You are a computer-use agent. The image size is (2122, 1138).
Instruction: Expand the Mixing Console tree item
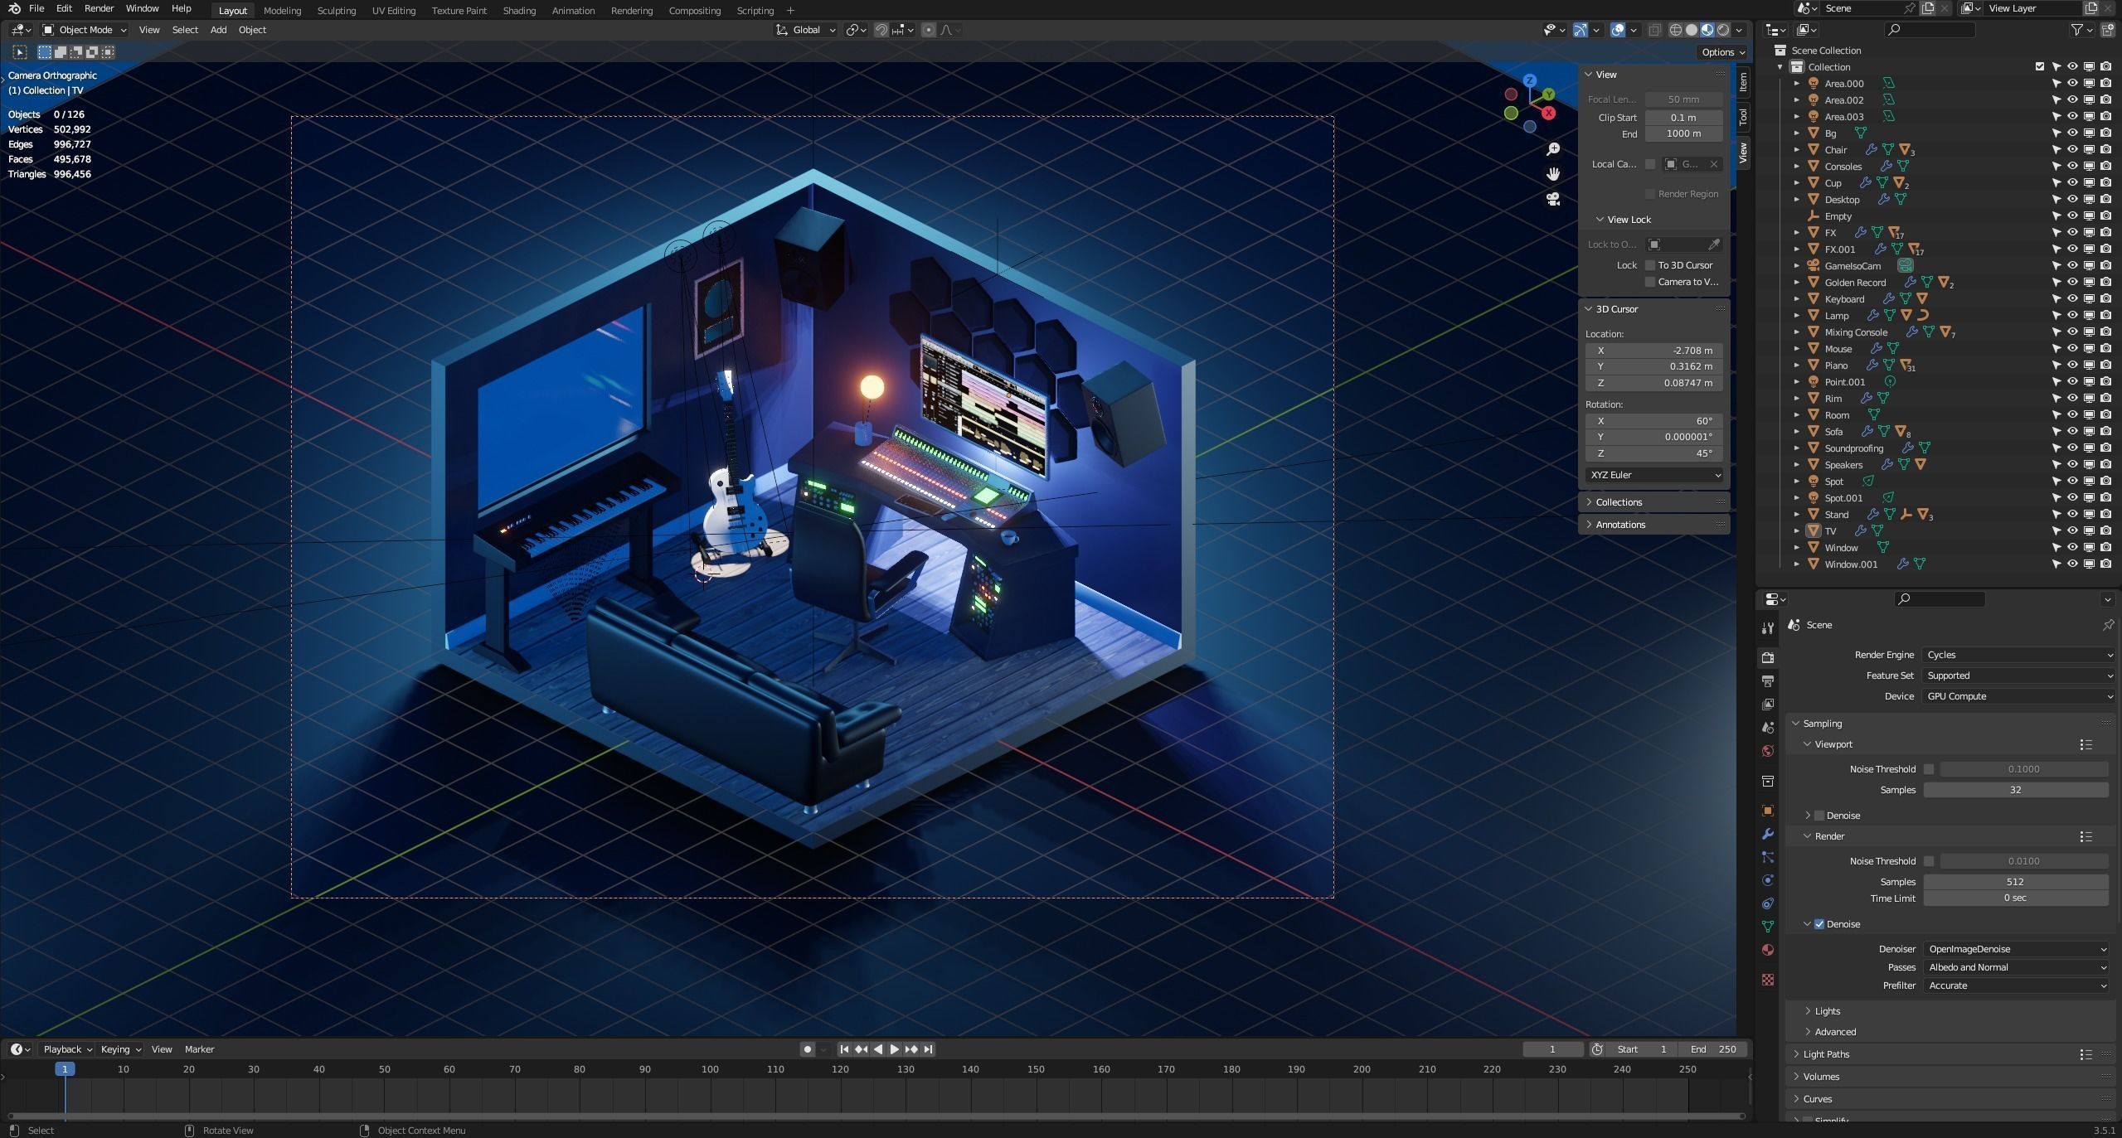click(1796, 332)
